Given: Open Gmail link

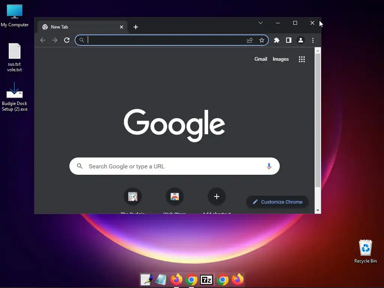Looking at the screenshot, I should point(261,59).
